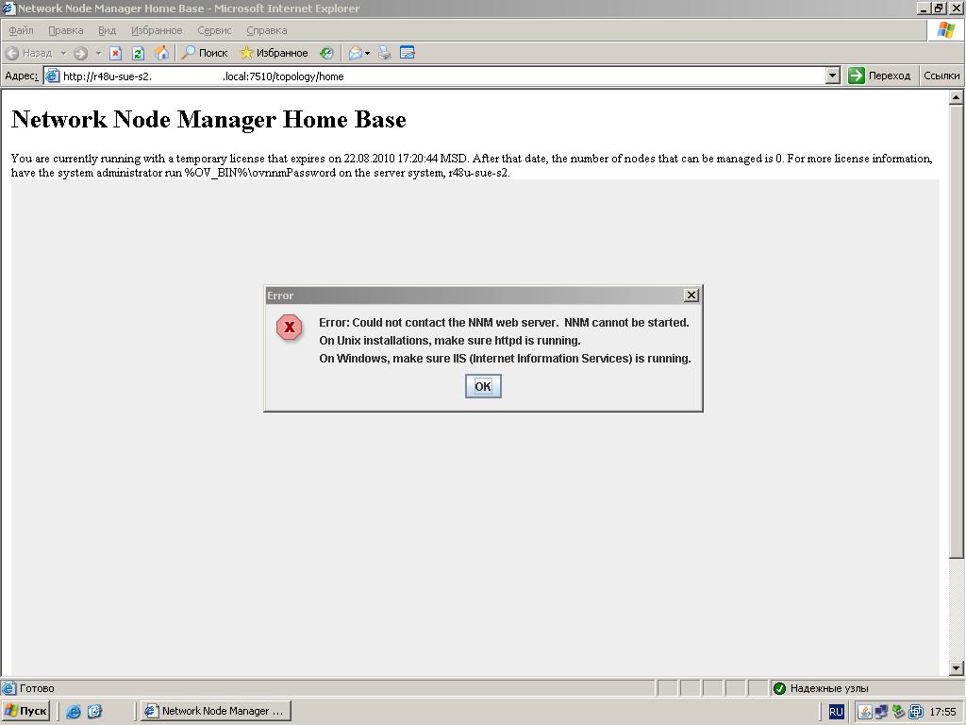Go to the Home page icon
Screen dimensions: 966x725
[161, 53]
